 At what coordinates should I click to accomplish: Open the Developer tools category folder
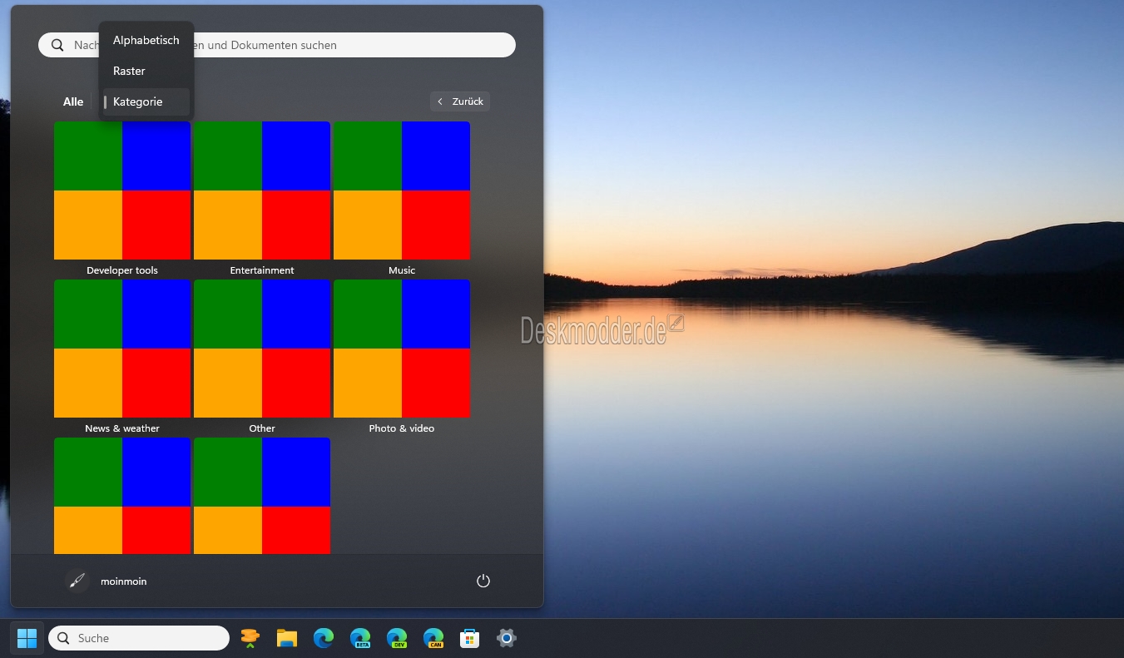tap(121, 191)
